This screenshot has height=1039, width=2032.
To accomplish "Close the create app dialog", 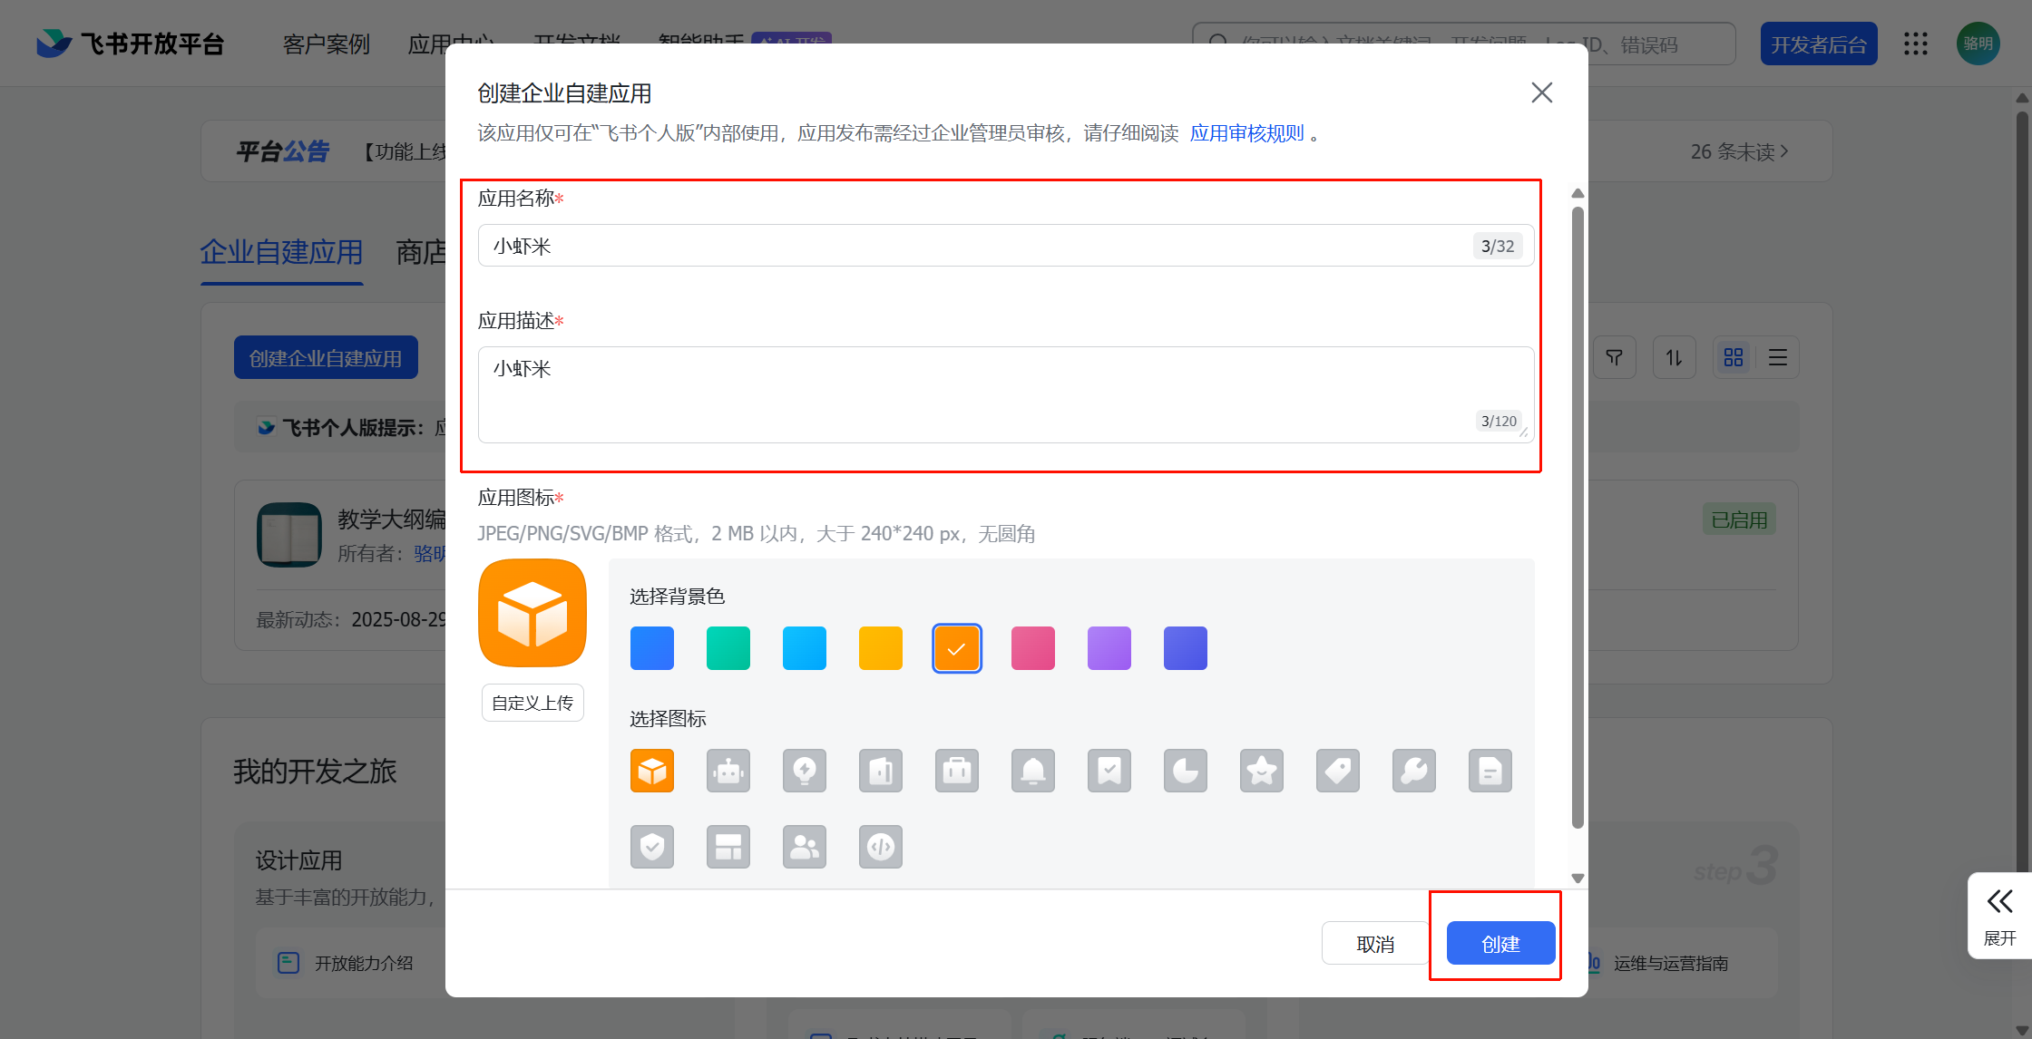I will pyautogui.click(x=1541, y=92).
